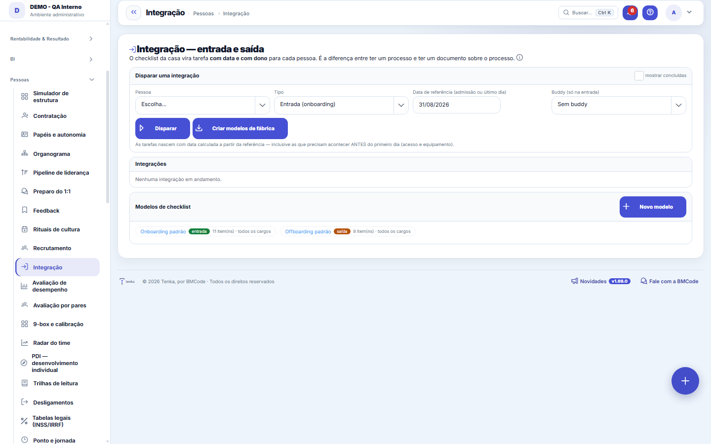Click the Pessoas breadcrumb link
Image resolution: width=711 pixels, height=444 pixels.
click(203, 13)
